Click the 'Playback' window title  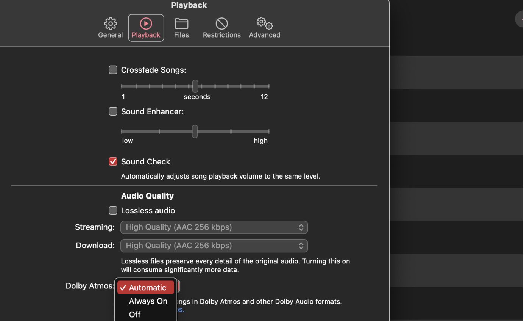coord(189,5)
